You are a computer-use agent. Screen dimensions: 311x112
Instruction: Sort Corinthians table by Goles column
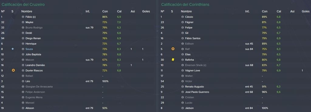306,11
